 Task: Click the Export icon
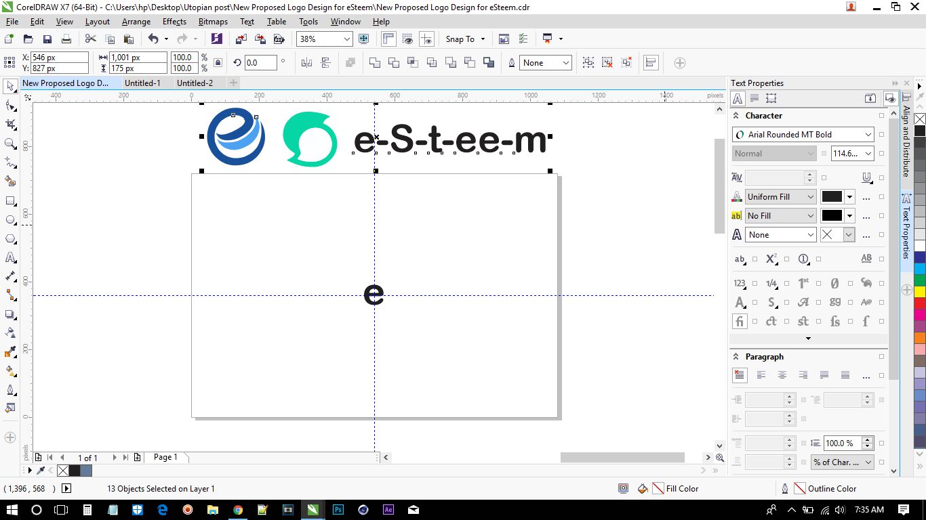click(x=260, y=39)
